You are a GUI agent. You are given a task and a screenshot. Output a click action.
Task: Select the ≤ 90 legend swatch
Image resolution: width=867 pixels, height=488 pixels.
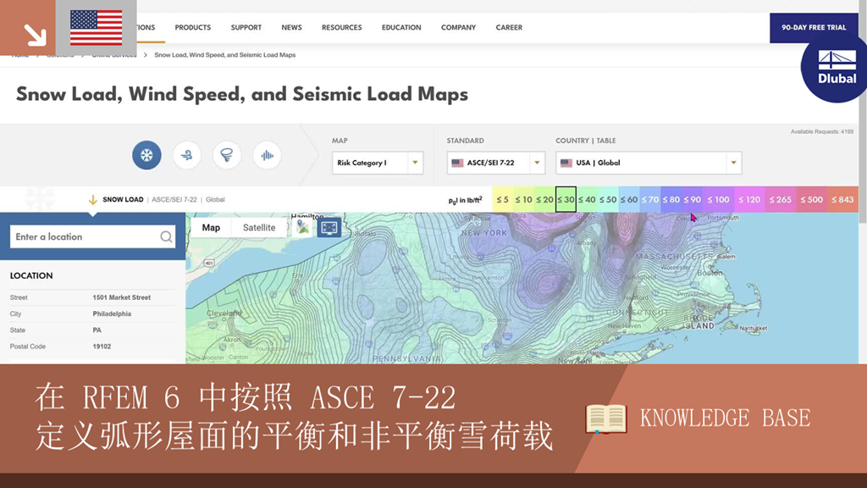point(692,200)
